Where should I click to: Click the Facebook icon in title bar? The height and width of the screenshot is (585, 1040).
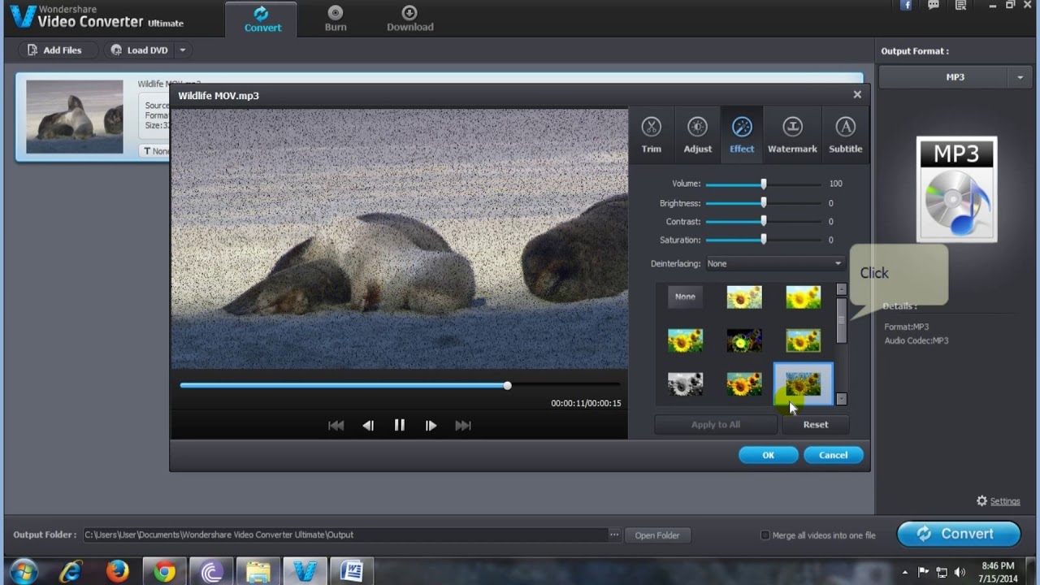click(x=907, y=6)
